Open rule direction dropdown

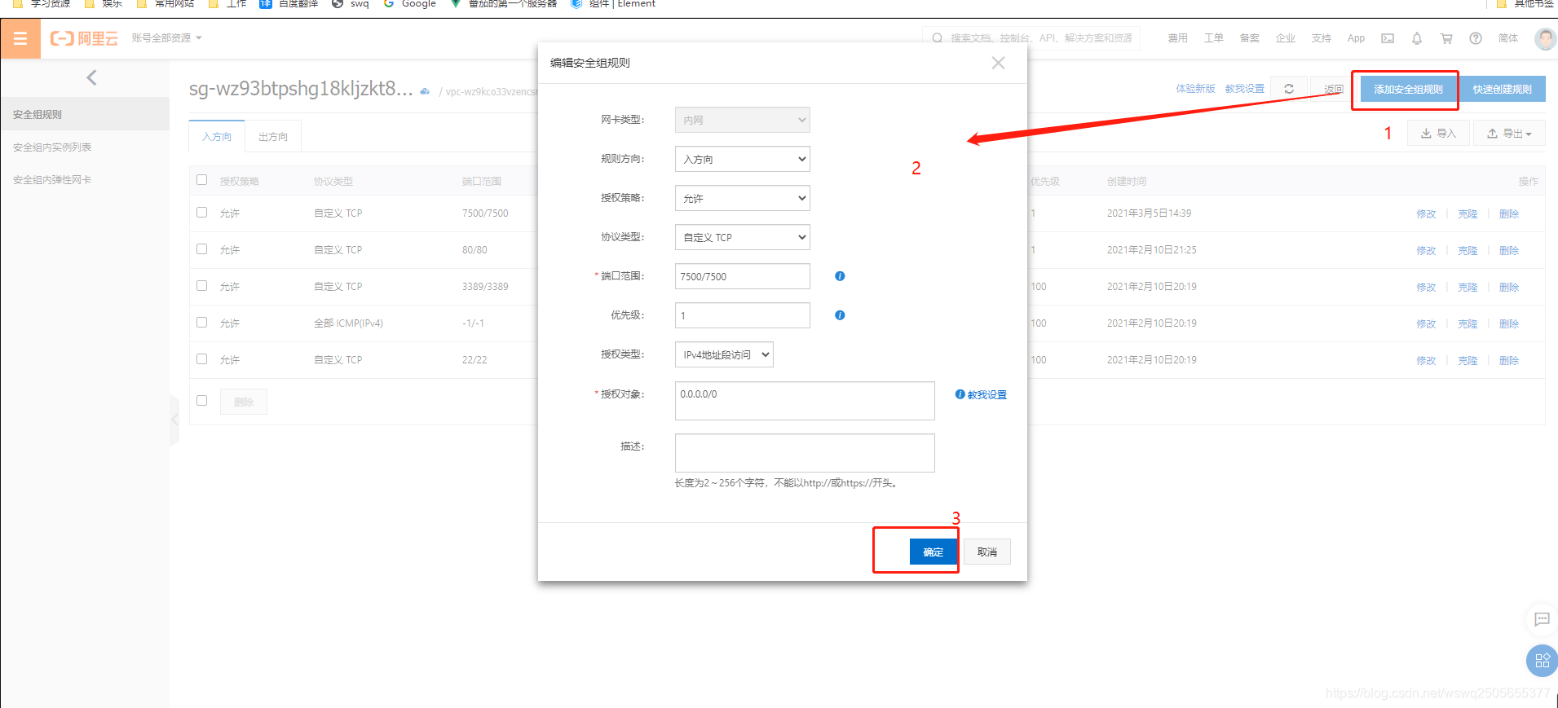coord(742,159)
